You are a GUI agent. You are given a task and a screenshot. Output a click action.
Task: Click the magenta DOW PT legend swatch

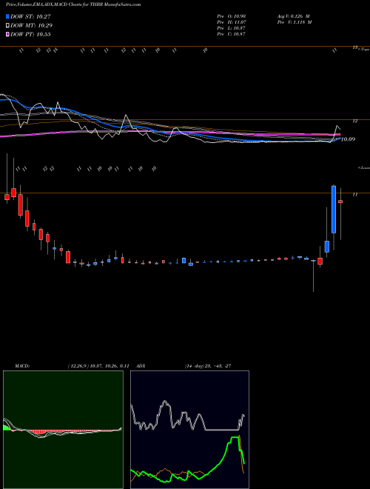(7, 34)
